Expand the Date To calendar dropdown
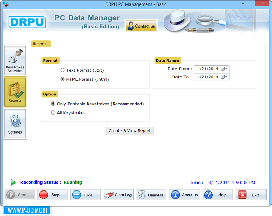272x216 pixels. tap(225, 77)
